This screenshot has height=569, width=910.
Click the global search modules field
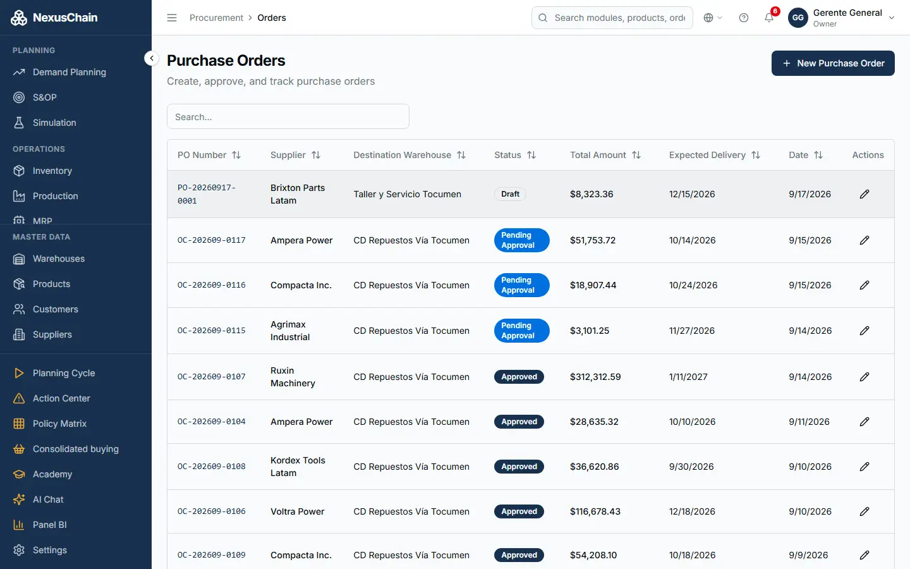tap(612, 18)
